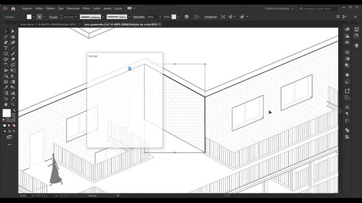Select the Hand tool

coord(6,104)
